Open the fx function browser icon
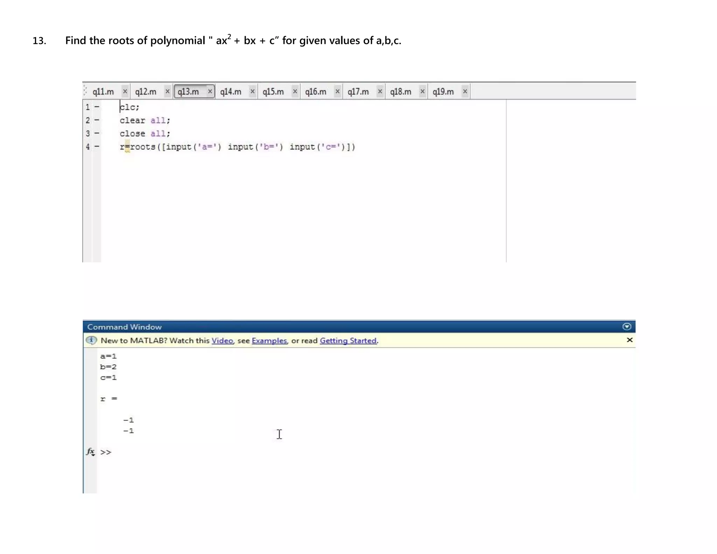Image resolution: width=717 pixels, height=554 pixels. coord(91,451)
